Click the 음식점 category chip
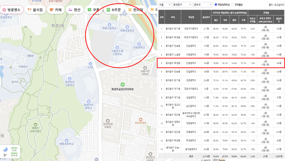The width and height of the screenshot is (285, 161). click(35, 10)
